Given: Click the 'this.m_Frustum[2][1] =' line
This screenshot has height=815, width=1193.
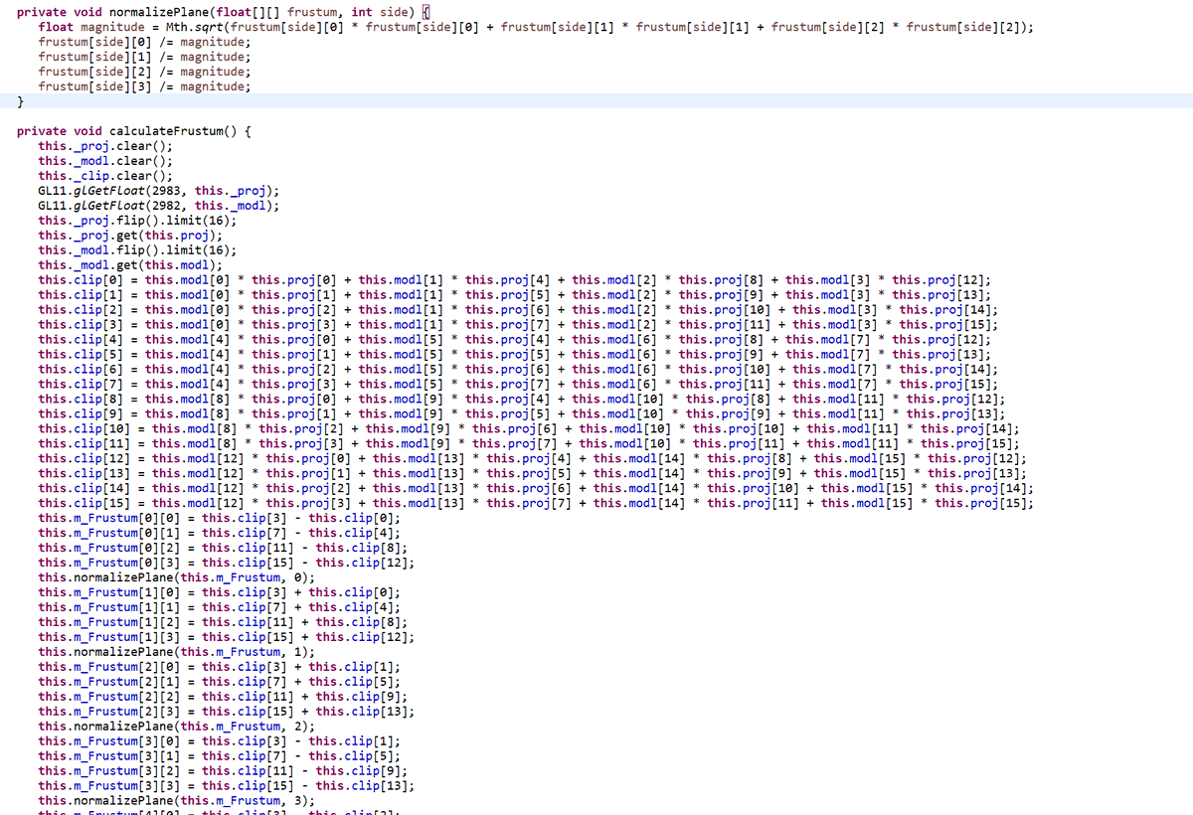Looking at the screenshot, I should coord(219,682).
